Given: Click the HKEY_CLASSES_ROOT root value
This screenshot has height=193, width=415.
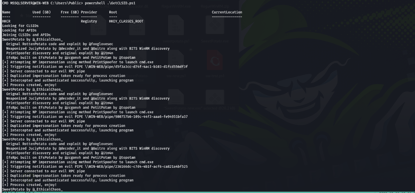Looking at the screenshot, I should click(x=126, y=21).
